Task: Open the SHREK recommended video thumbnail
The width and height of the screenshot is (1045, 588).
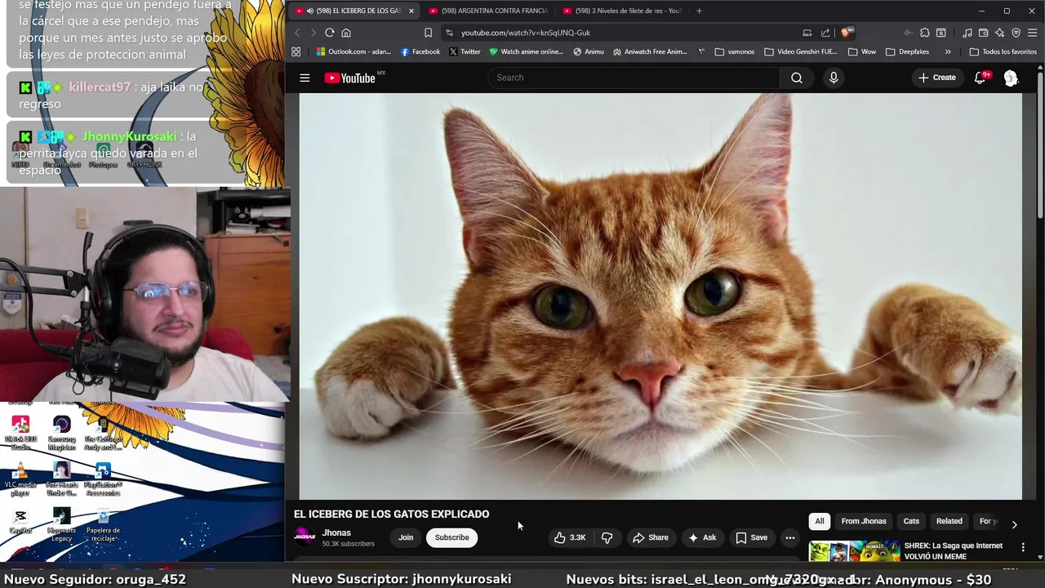Action: pos(855,552)
